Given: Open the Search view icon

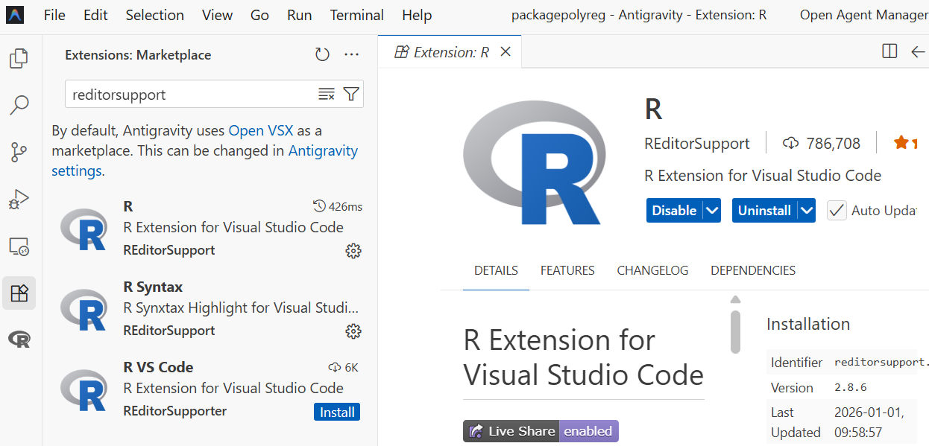Looking at the screenshot, I should [19, 106].
